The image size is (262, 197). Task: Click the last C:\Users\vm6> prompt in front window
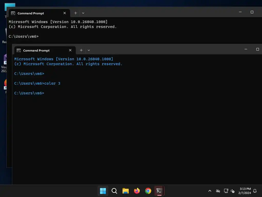29,93
